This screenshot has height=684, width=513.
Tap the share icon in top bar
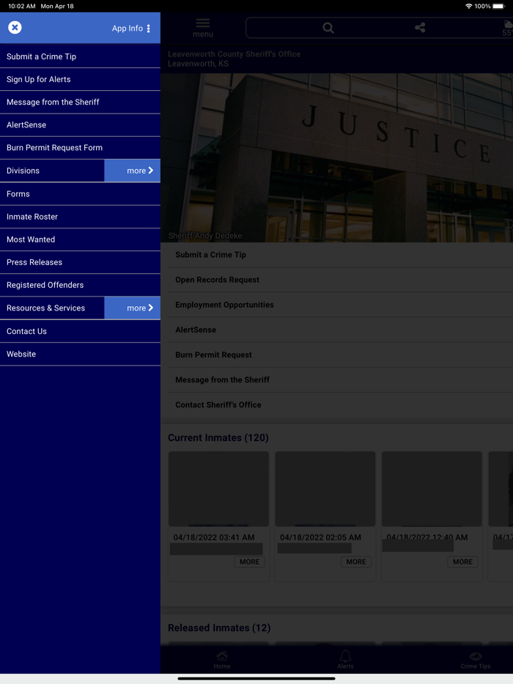[420, 28]
